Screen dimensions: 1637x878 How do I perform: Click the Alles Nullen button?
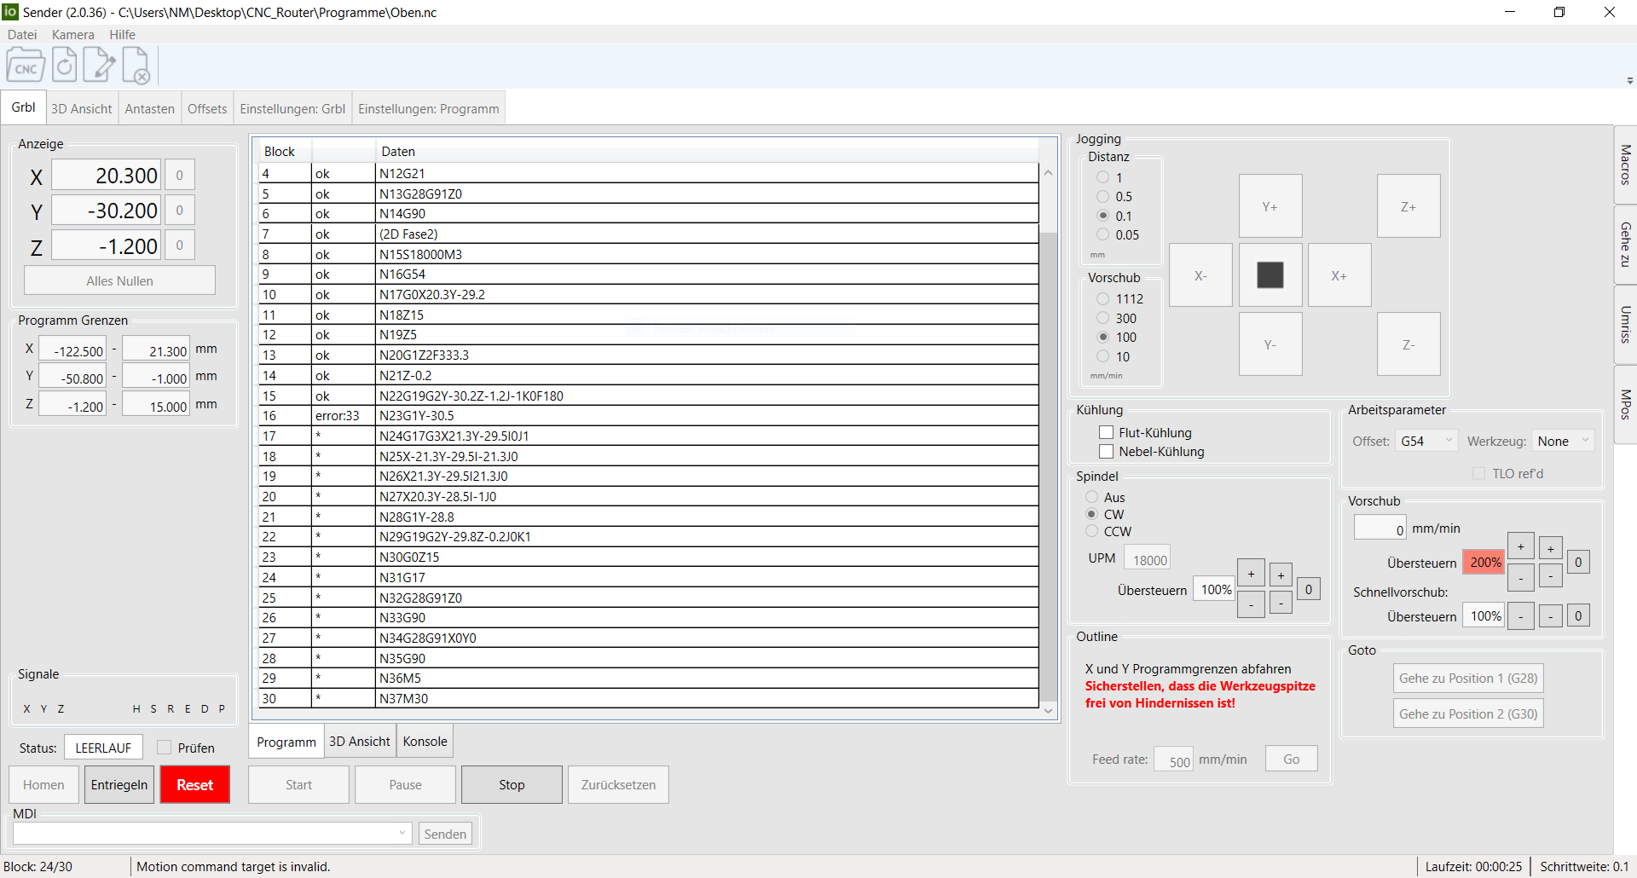[119, 280]
